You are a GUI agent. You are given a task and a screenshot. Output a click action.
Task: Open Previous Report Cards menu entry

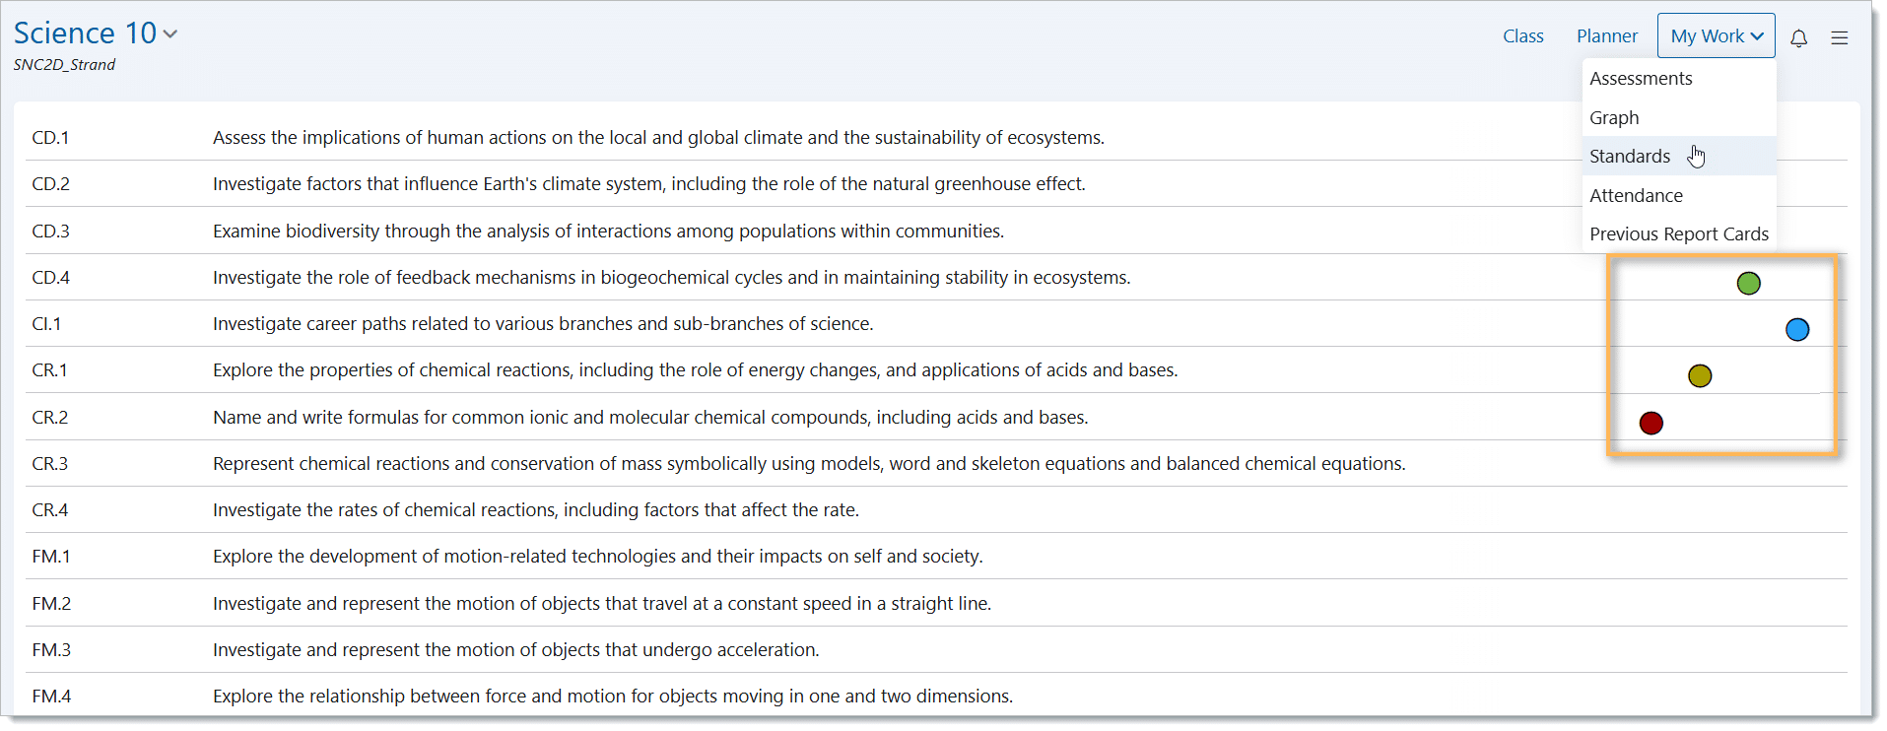[x=1678, y=234]
